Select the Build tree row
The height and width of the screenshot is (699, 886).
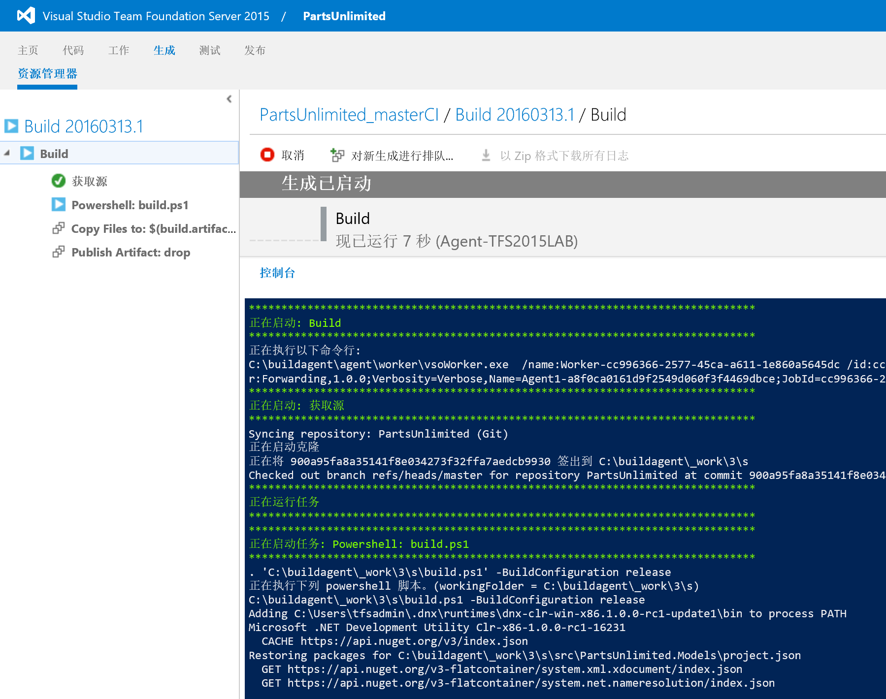point(120,153)
